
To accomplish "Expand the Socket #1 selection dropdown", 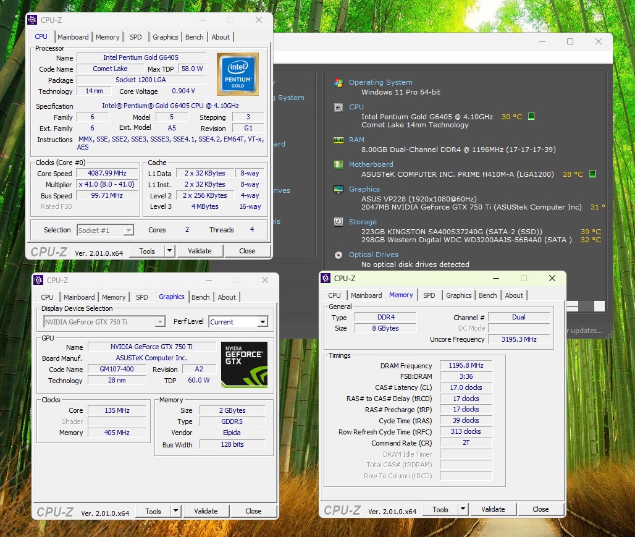I will coord(128,230).
